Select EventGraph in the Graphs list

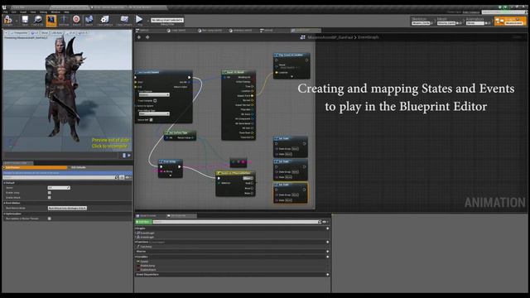pyautogui.click(x=147, y=233)
